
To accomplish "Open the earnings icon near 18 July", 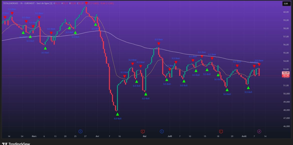I will [x=221, y=131].
